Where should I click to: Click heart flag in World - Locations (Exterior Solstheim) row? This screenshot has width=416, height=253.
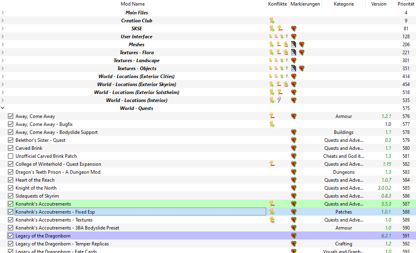click(x=294, y=92)
